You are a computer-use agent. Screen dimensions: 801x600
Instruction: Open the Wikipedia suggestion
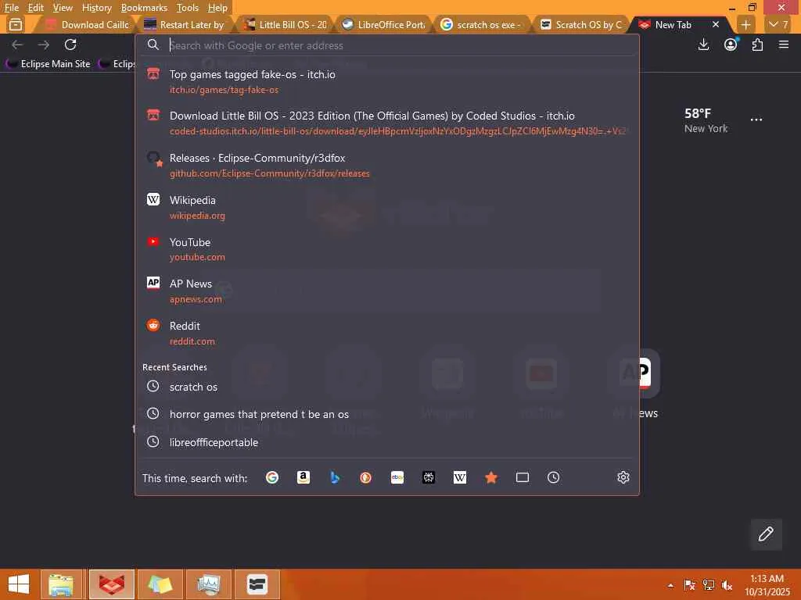(387, 207)
